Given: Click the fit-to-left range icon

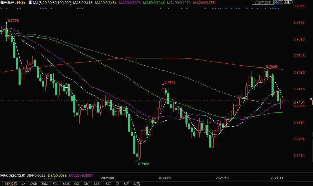Looking at the screenshot, I should pos(281,2).
